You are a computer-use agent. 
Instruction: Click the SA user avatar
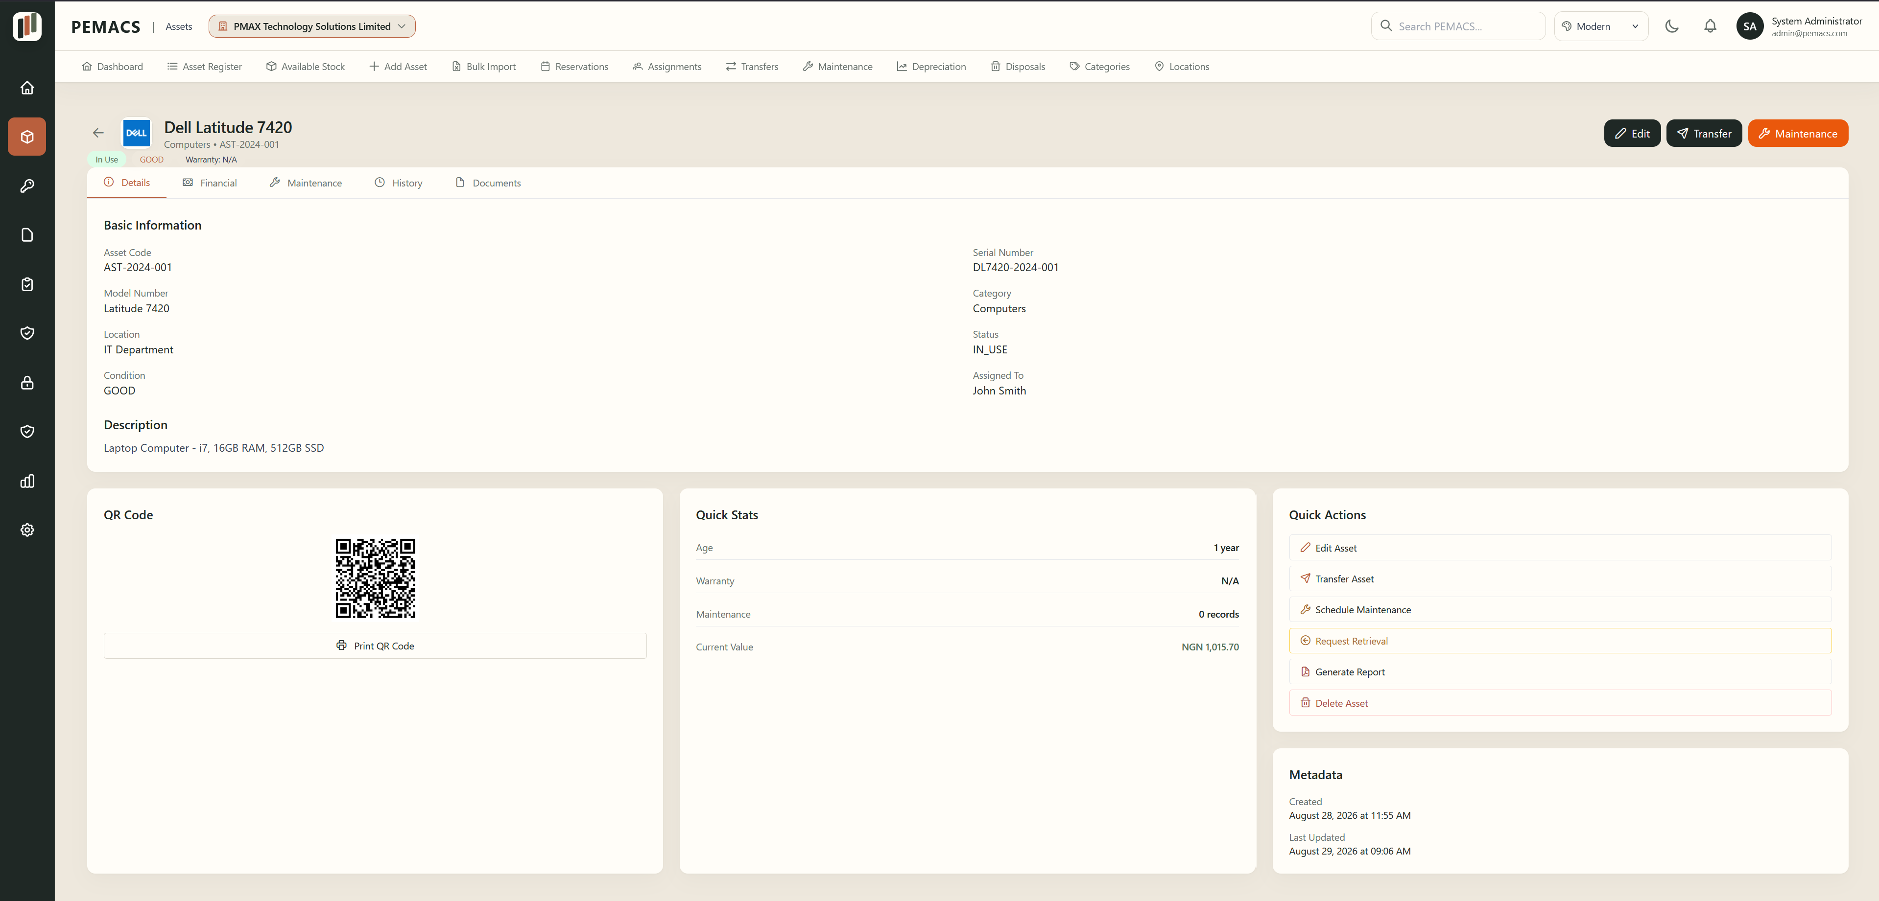point(1749,26)
